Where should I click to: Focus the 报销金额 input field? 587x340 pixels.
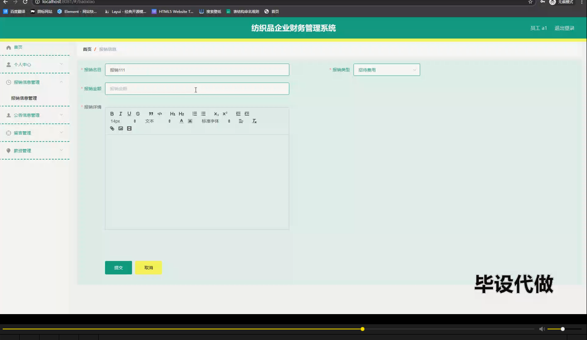(x=197, y=88)
